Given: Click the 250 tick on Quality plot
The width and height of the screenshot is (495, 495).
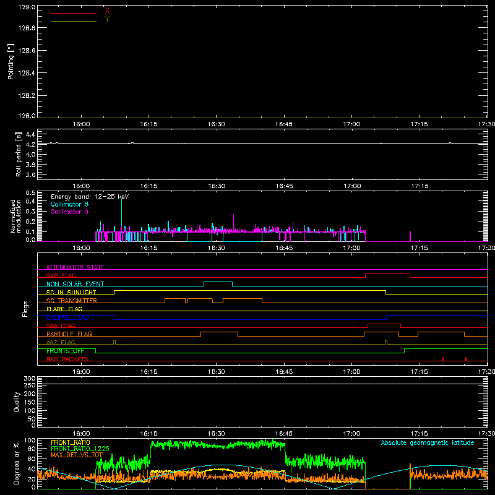Looking at the screenshot, I should point(30,385).
